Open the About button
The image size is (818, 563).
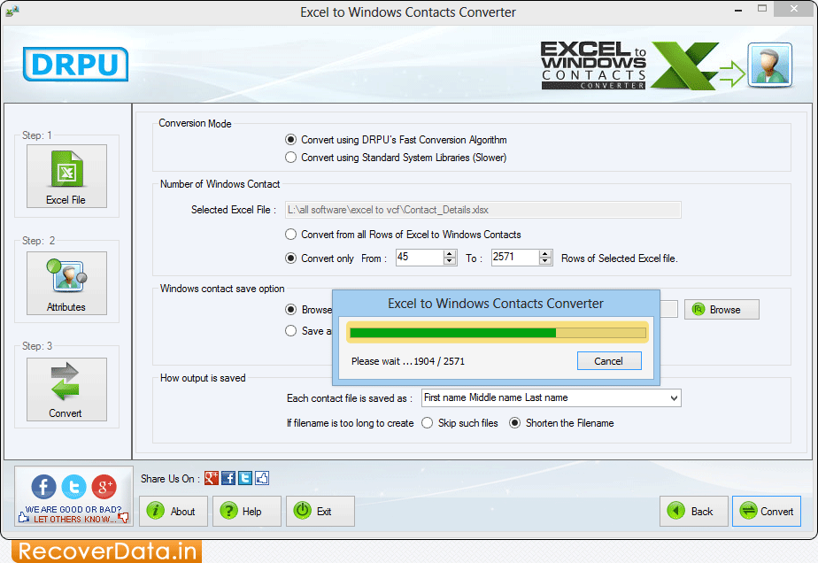(174, 512)
